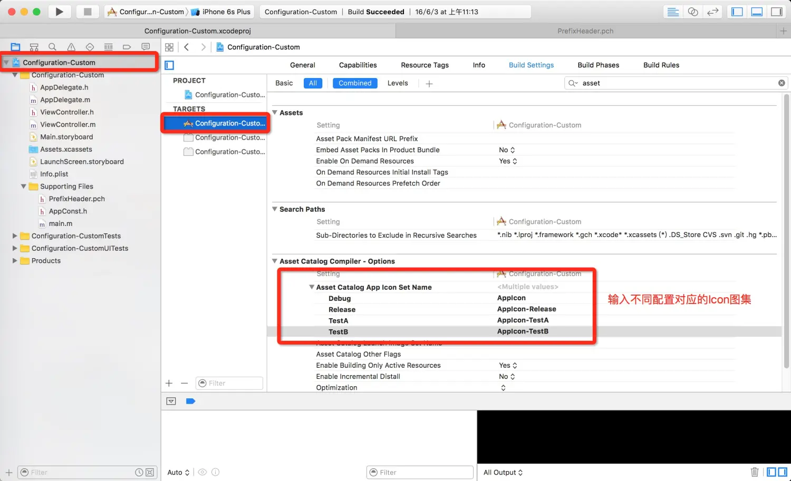Add a new tab with plus

click(784, 31)
